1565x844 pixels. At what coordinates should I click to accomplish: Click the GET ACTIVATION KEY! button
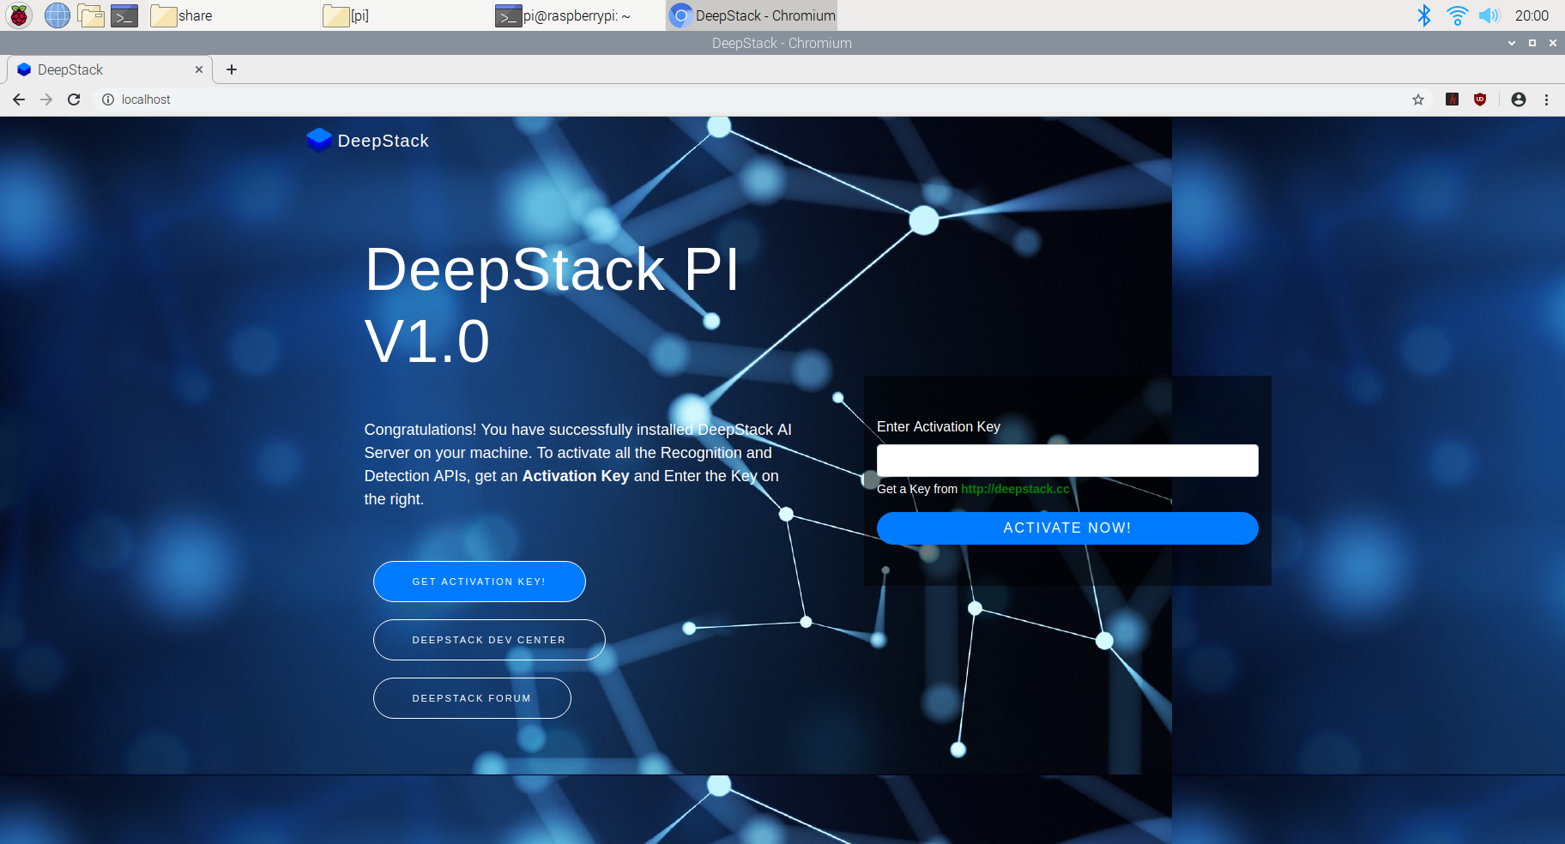(479, 582)
